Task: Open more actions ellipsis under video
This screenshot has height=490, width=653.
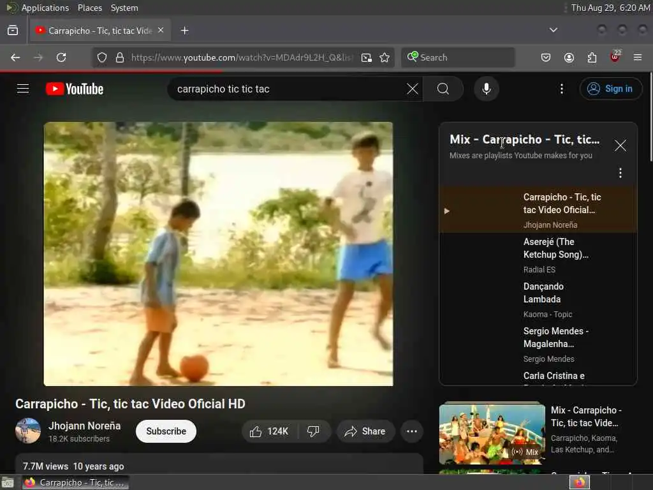Action: tap(412, 431)
